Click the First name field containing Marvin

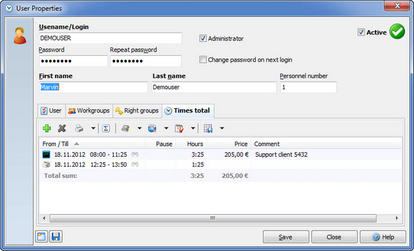click(x=93, y=87)
